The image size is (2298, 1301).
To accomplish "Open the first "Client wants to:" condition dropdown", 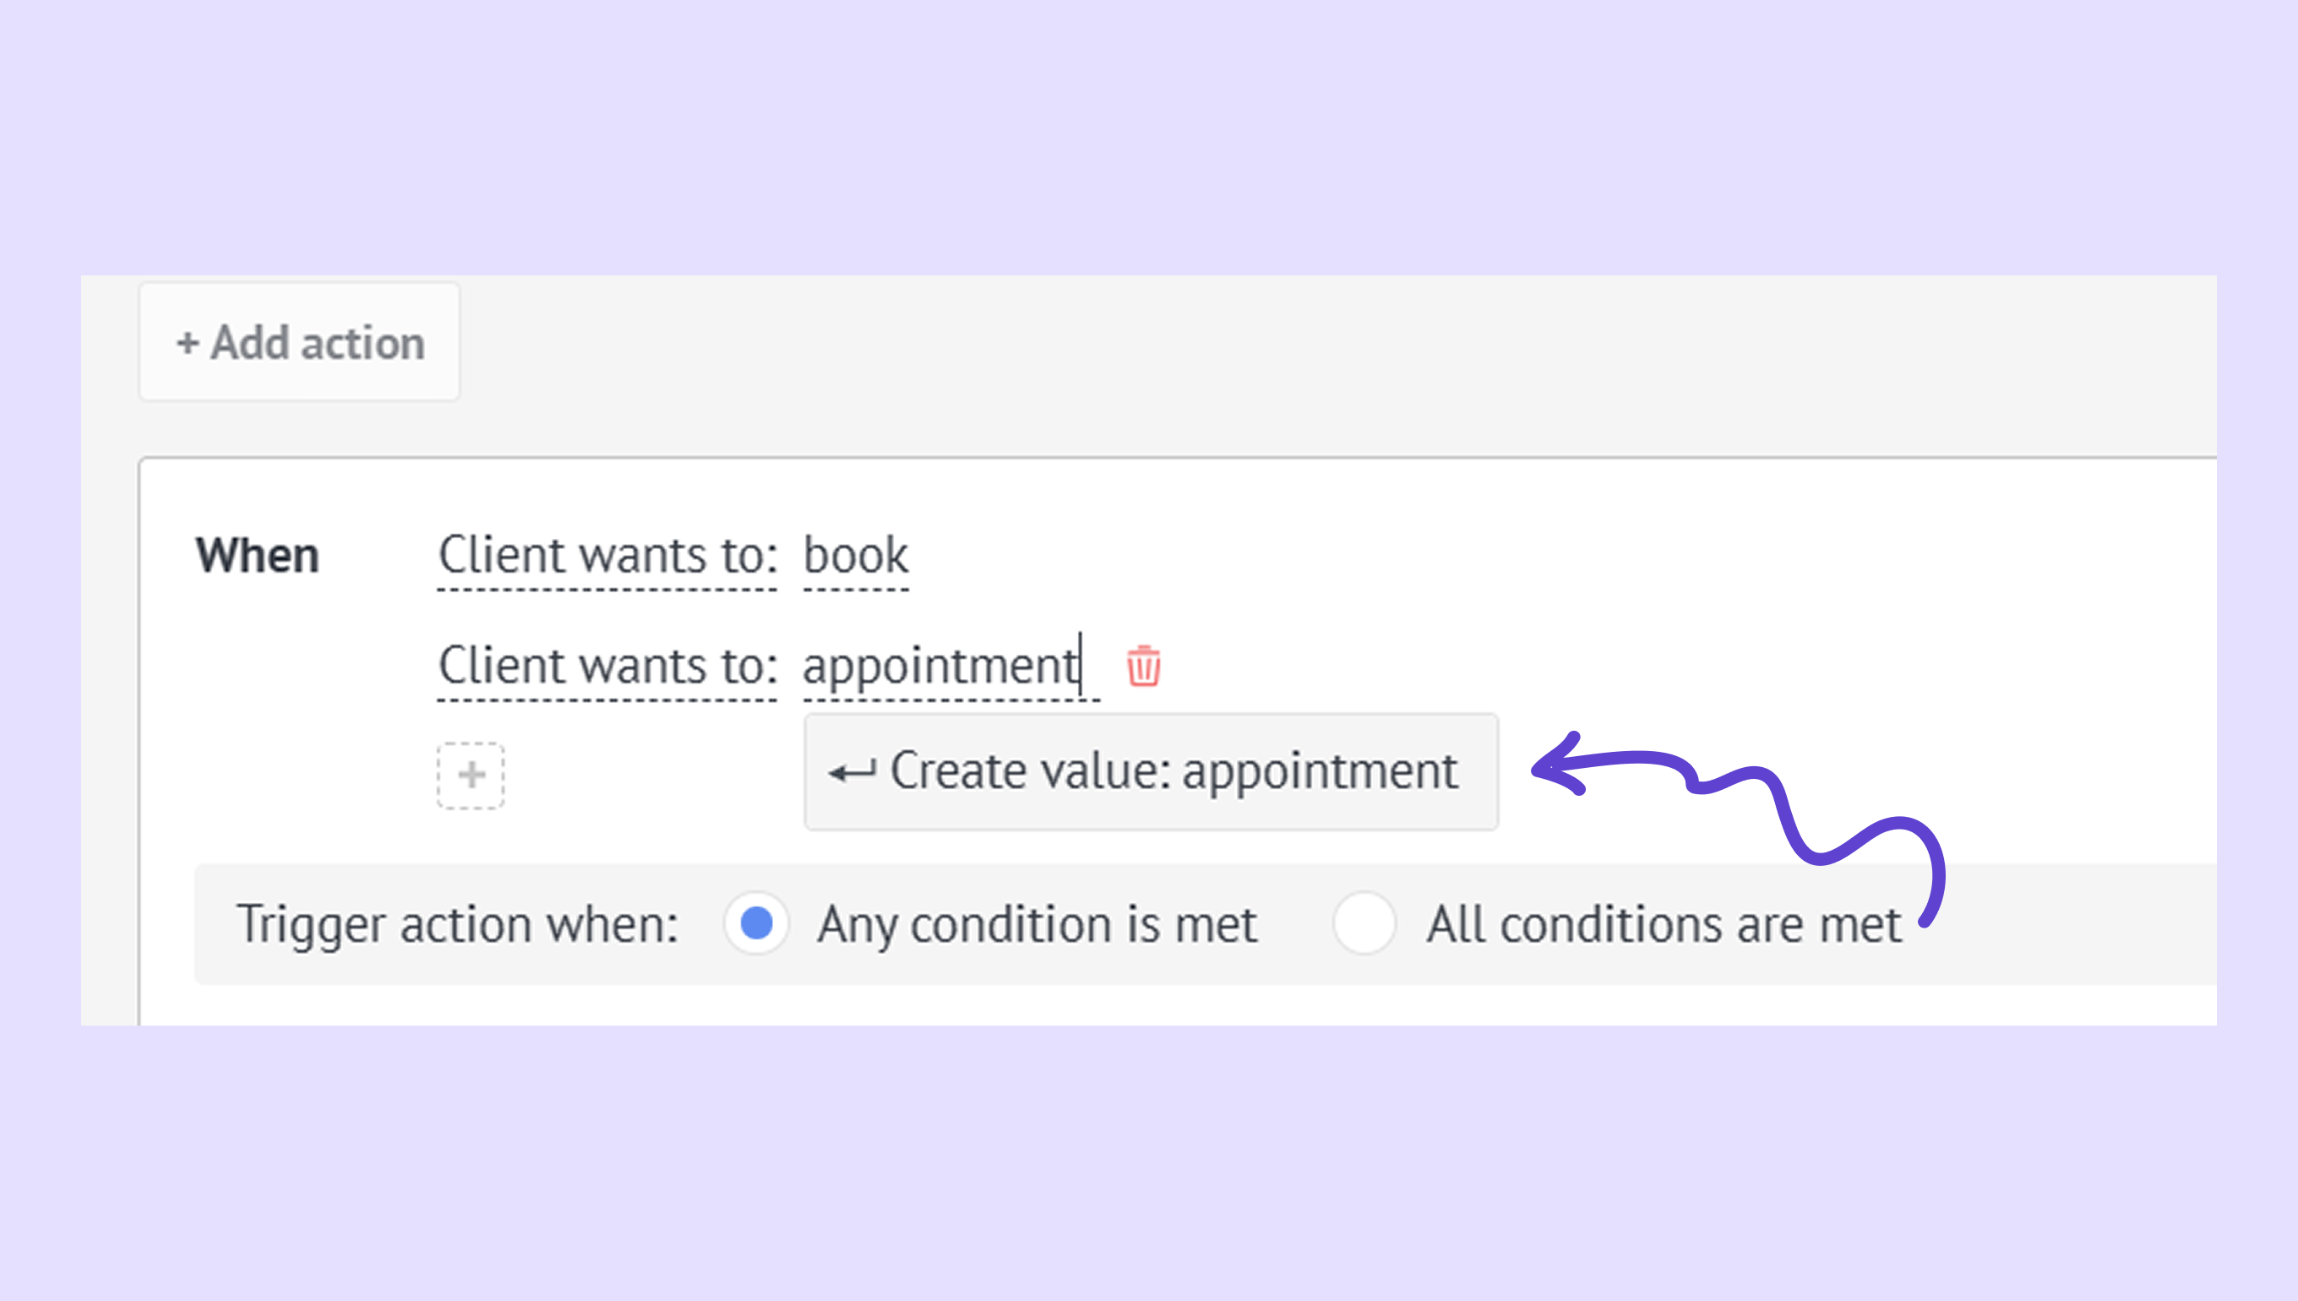I will (x=607, y=556).
